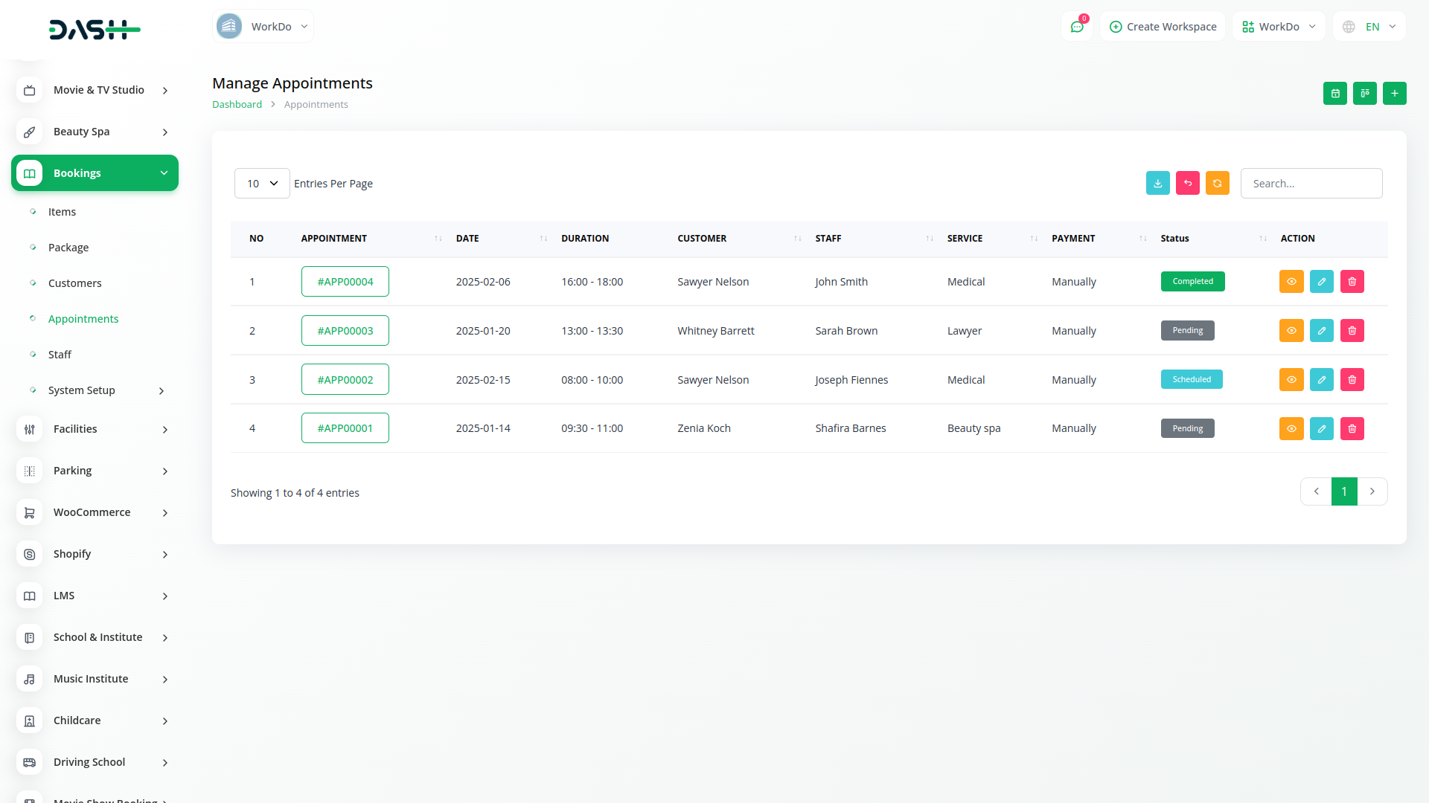Click the Search input field

[1311, 184]
